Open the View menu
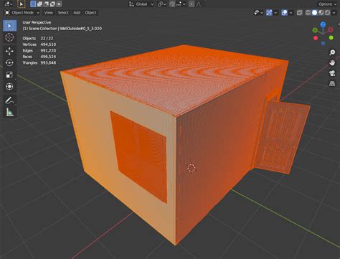The width and height of the screenshot is (340, 259). [48, 13]
